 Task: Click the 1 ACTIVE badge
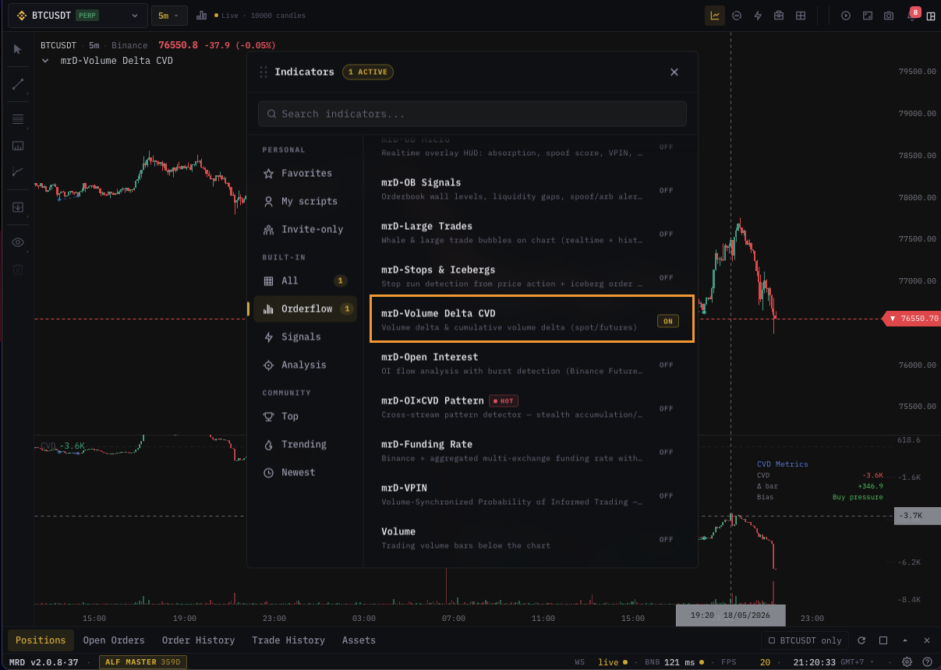(x=368, y=72)
